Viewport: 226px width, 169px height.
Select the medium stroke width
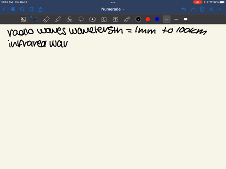click(x=176, y=19)
